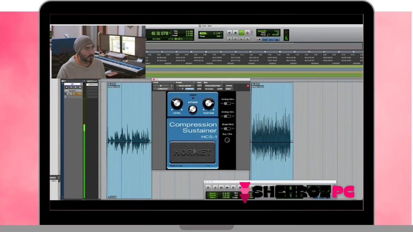Click the plugin automation enable icon under Auto
Screen dimensions: 413x232
point(199,86)
